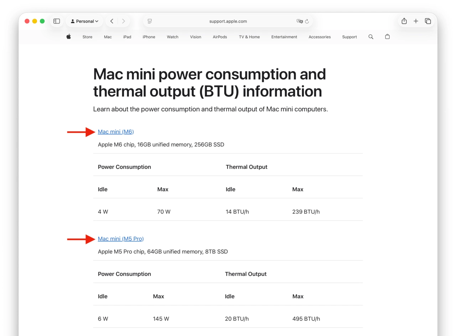456x336 pixels.
Task: Open the Store menu item
Action: coord(87,37)
